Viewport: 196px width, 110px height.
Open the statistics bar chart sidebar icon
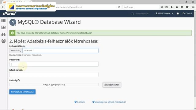[3, 28]
